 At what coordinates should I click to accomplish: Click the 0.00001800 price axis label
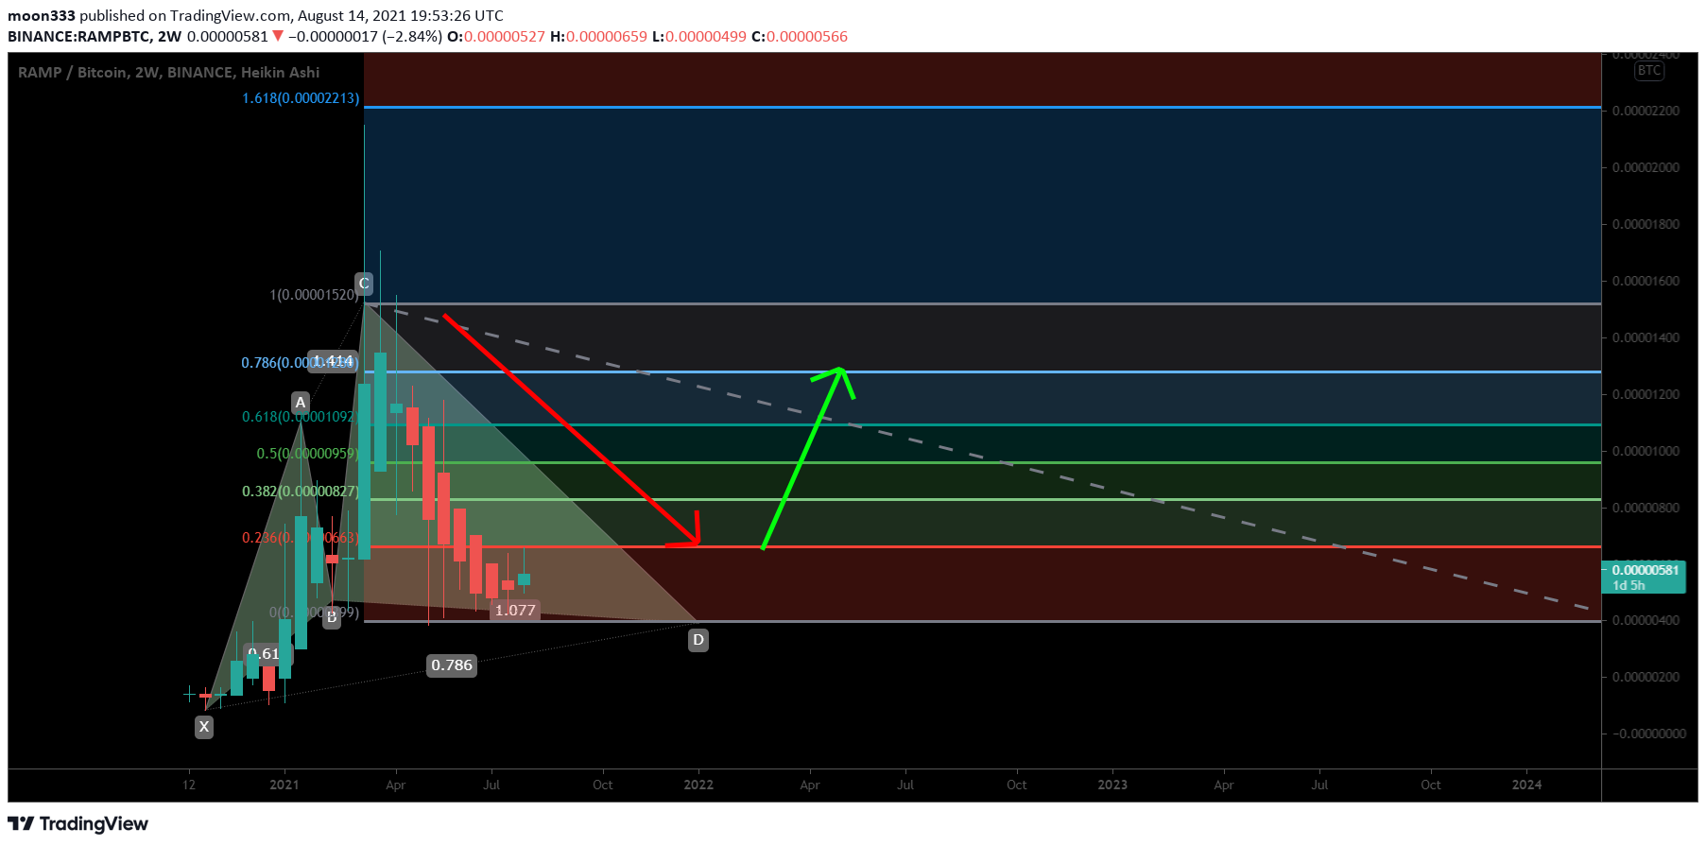[1646, 224]
